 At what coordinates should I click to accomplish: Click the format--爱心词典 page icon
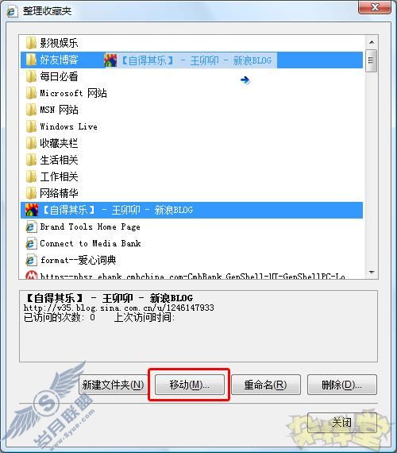click(x=31, y=261)
